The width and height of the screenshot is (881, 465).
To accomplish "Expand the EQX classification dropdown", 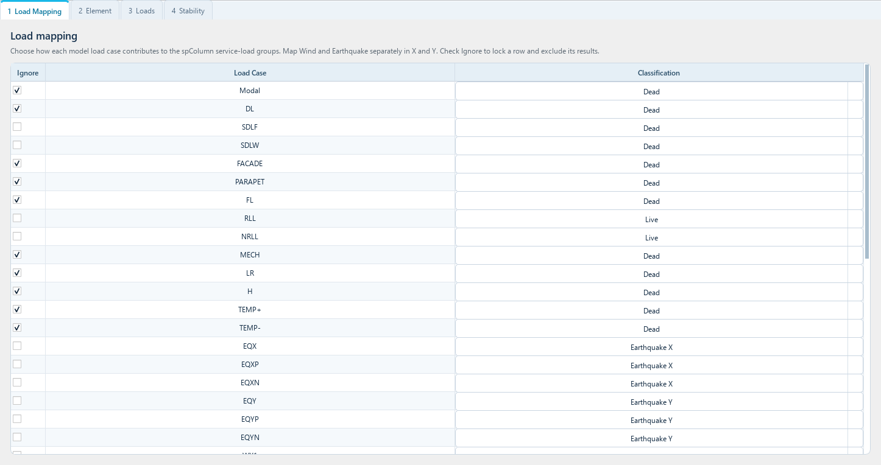I will point(659,347).
